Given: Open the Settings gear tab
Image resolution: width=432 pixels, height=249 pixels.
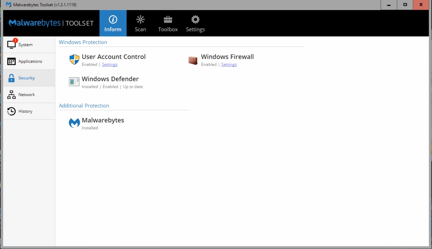Looking at the screenshot, I should pos(195,23).
